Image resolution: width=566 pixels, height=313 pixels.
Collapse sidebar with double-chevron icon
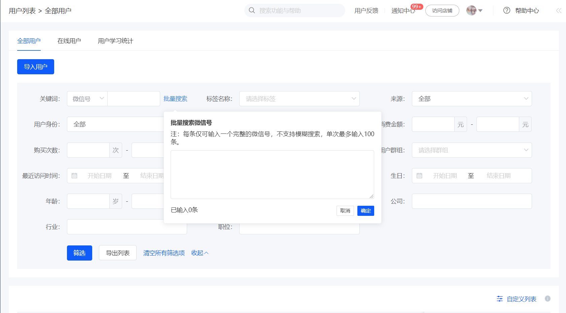pos(559,10)
